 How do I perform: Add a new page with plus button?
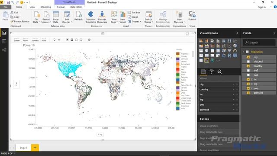point(35,147)
